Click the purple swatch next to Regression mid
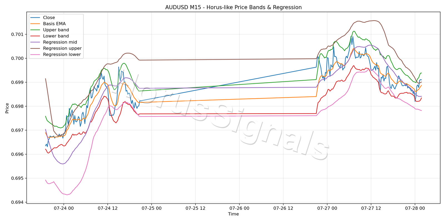The height and width of the screenshot is (222, 445). pyautogui.click(x=35, y=42)
